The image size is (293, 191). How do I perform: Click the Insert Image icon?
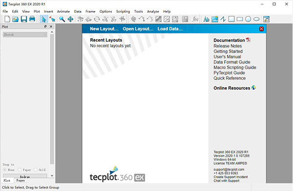(x=215, y=19)
